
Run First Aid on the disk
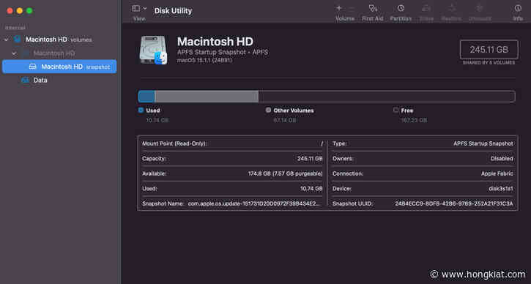(x=373, y=12)
